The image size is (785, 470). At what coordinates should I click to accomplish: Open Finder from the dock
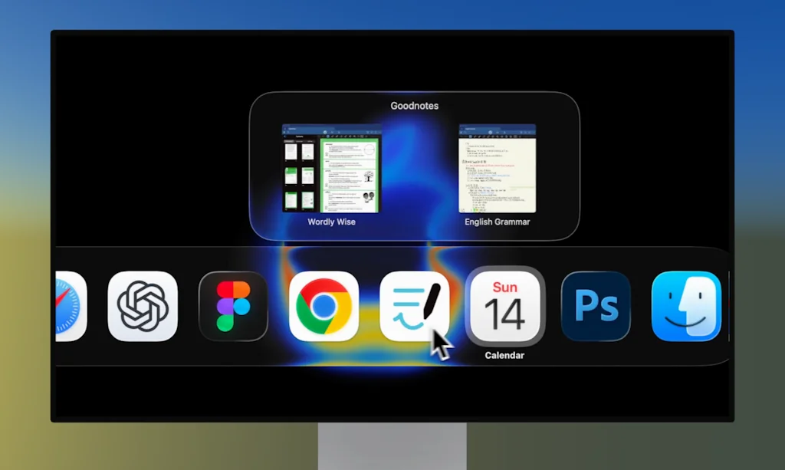(686, 306)
